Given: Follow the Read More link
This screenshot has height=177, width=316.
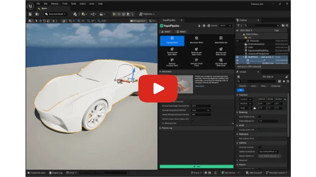Looking at the screenshot, I should (199, 86).
